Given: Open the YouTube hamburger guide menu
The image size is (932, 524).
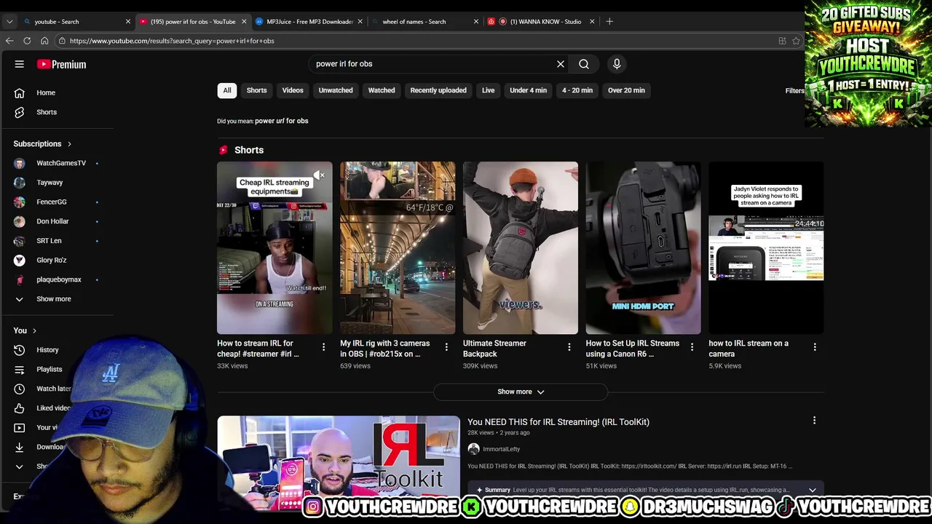Looking at the screenshot, I should tap(20, 64).
